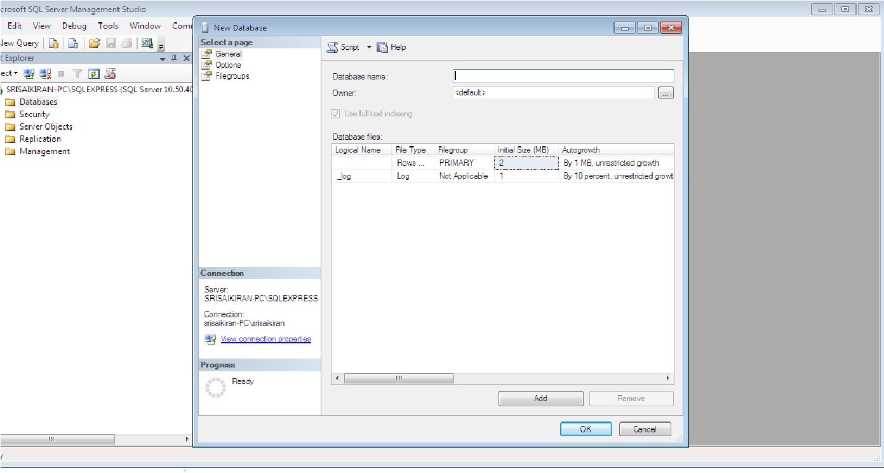The width and height of the screenshot is (884, 473).
Task: Click the Cancel button
Action: click(645, 429)
